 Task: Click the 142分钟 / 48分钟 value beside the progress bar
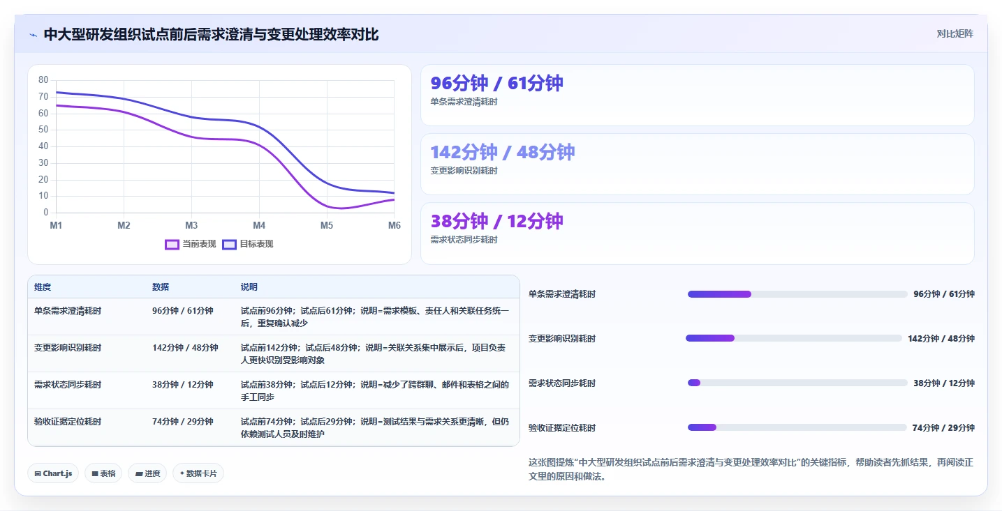(x=941, y=339)
